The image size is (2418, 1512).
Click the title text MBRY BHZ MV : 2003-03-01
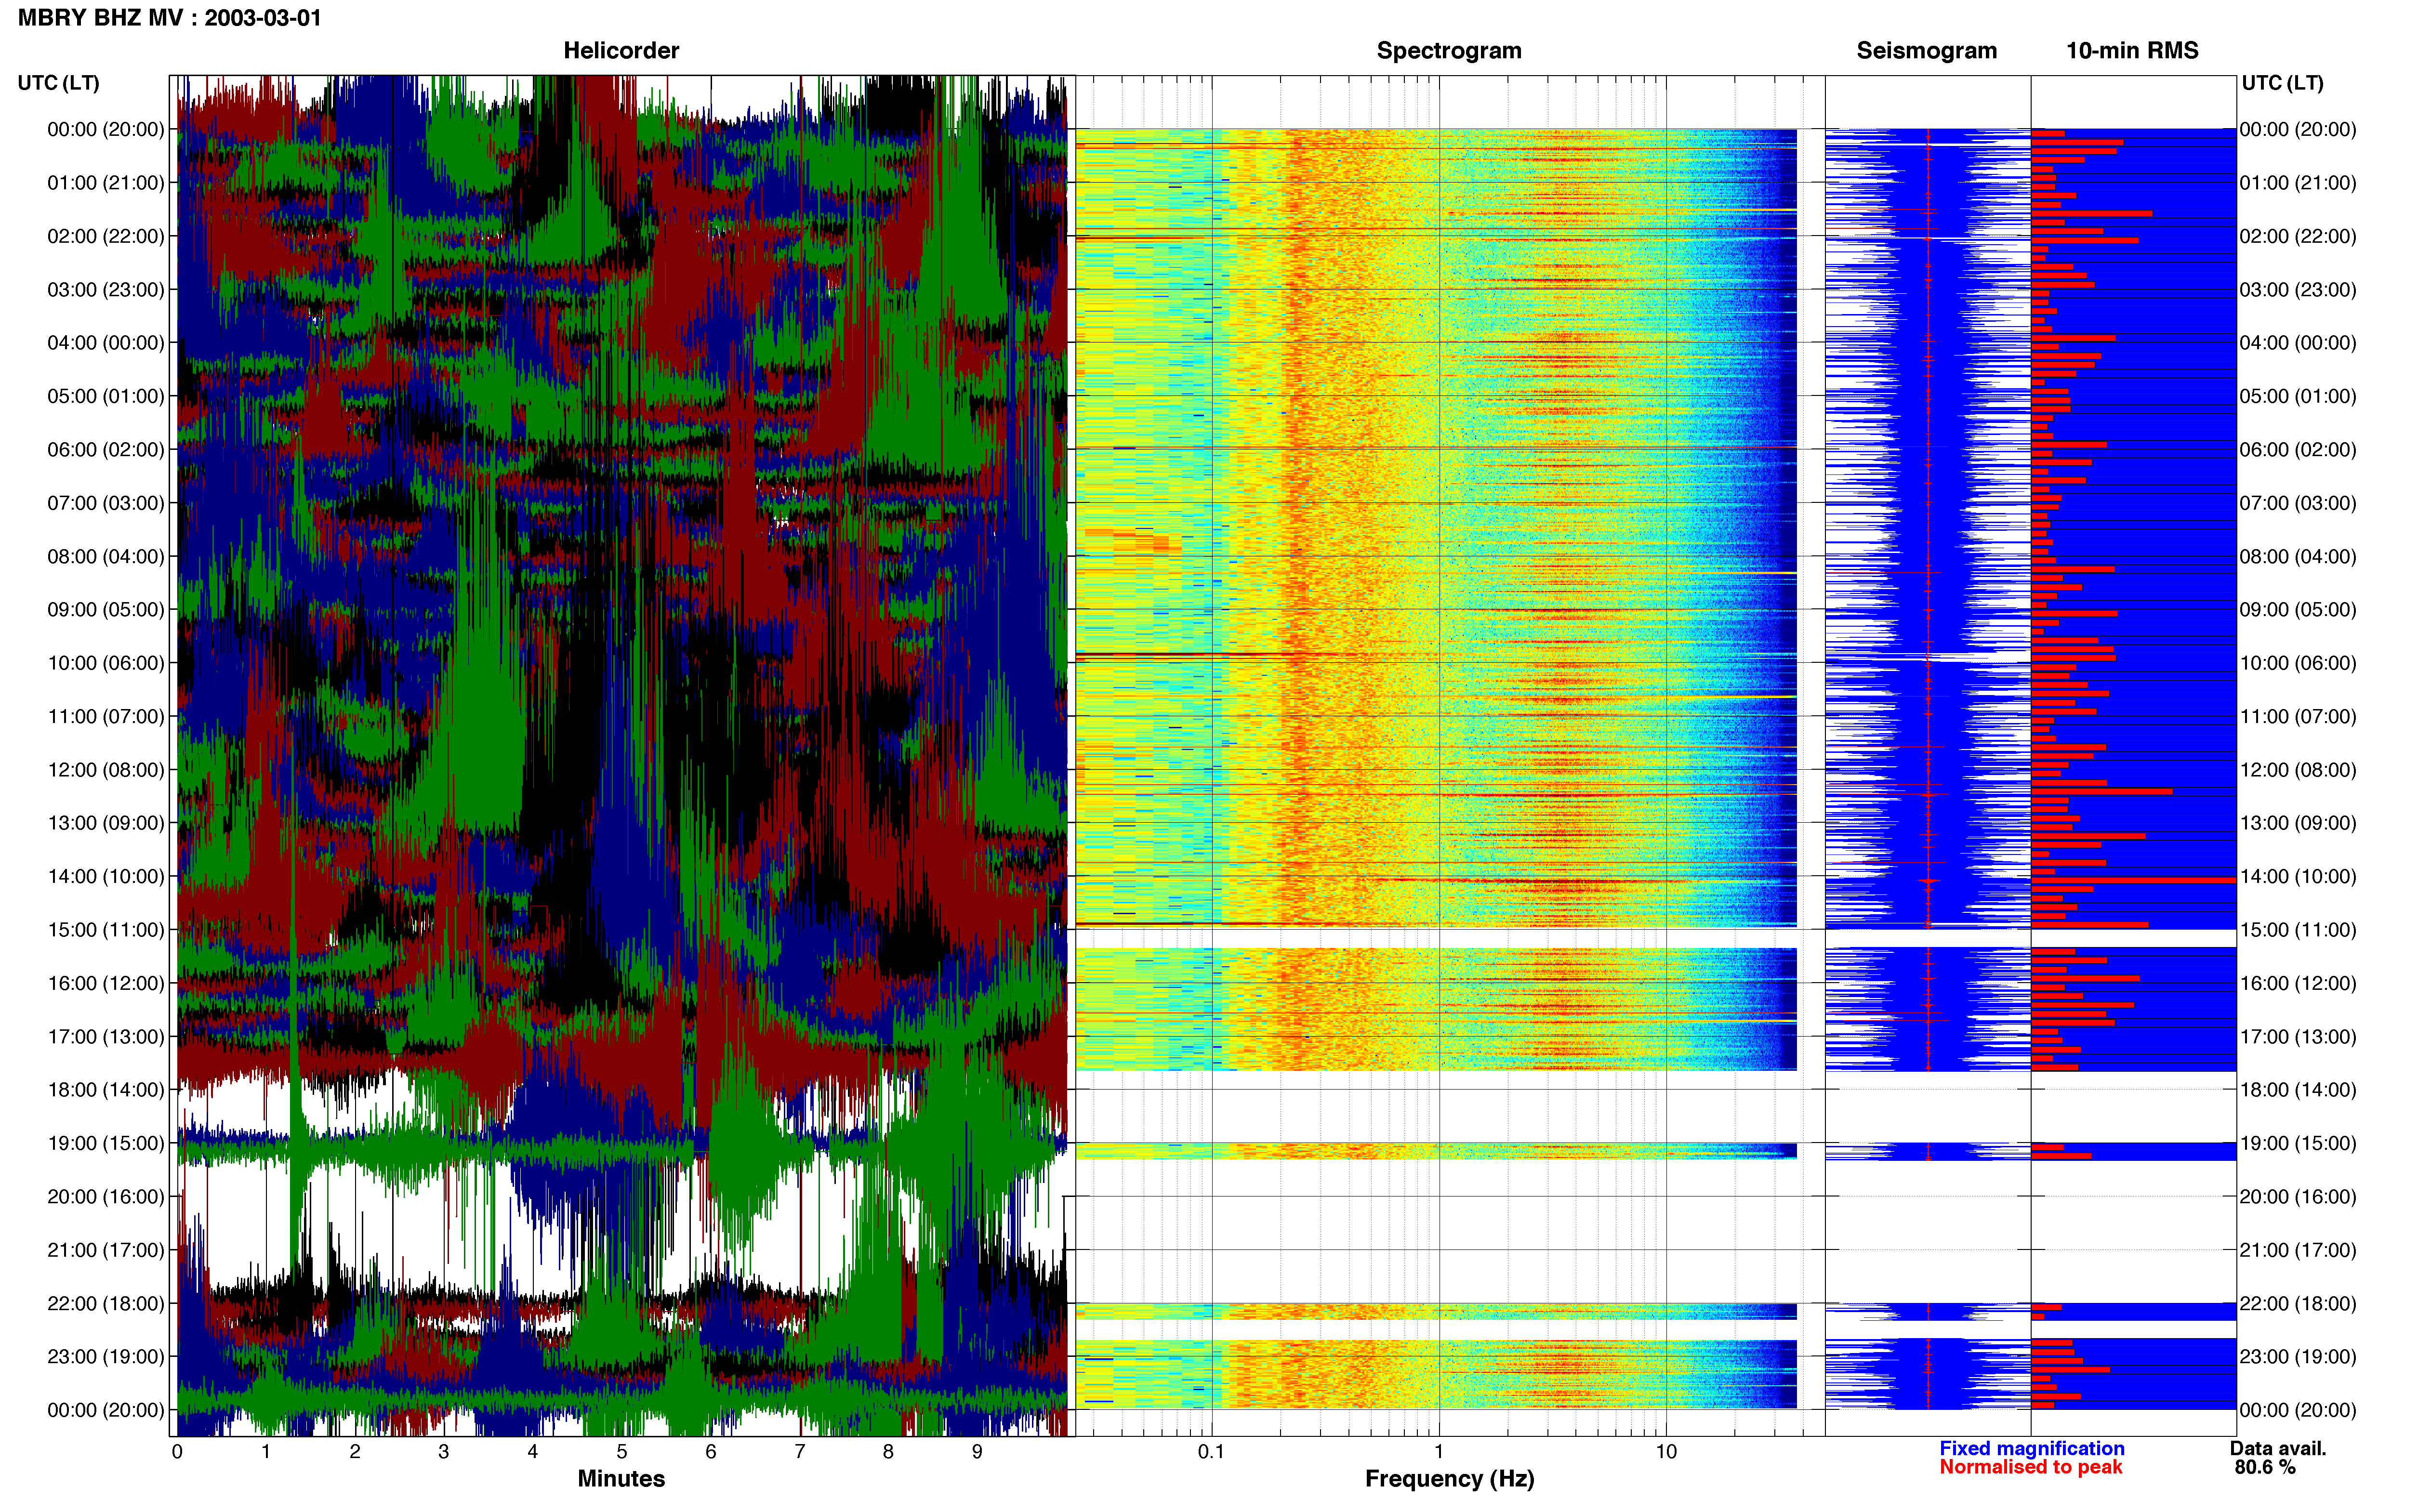click(x=170, y=18)
